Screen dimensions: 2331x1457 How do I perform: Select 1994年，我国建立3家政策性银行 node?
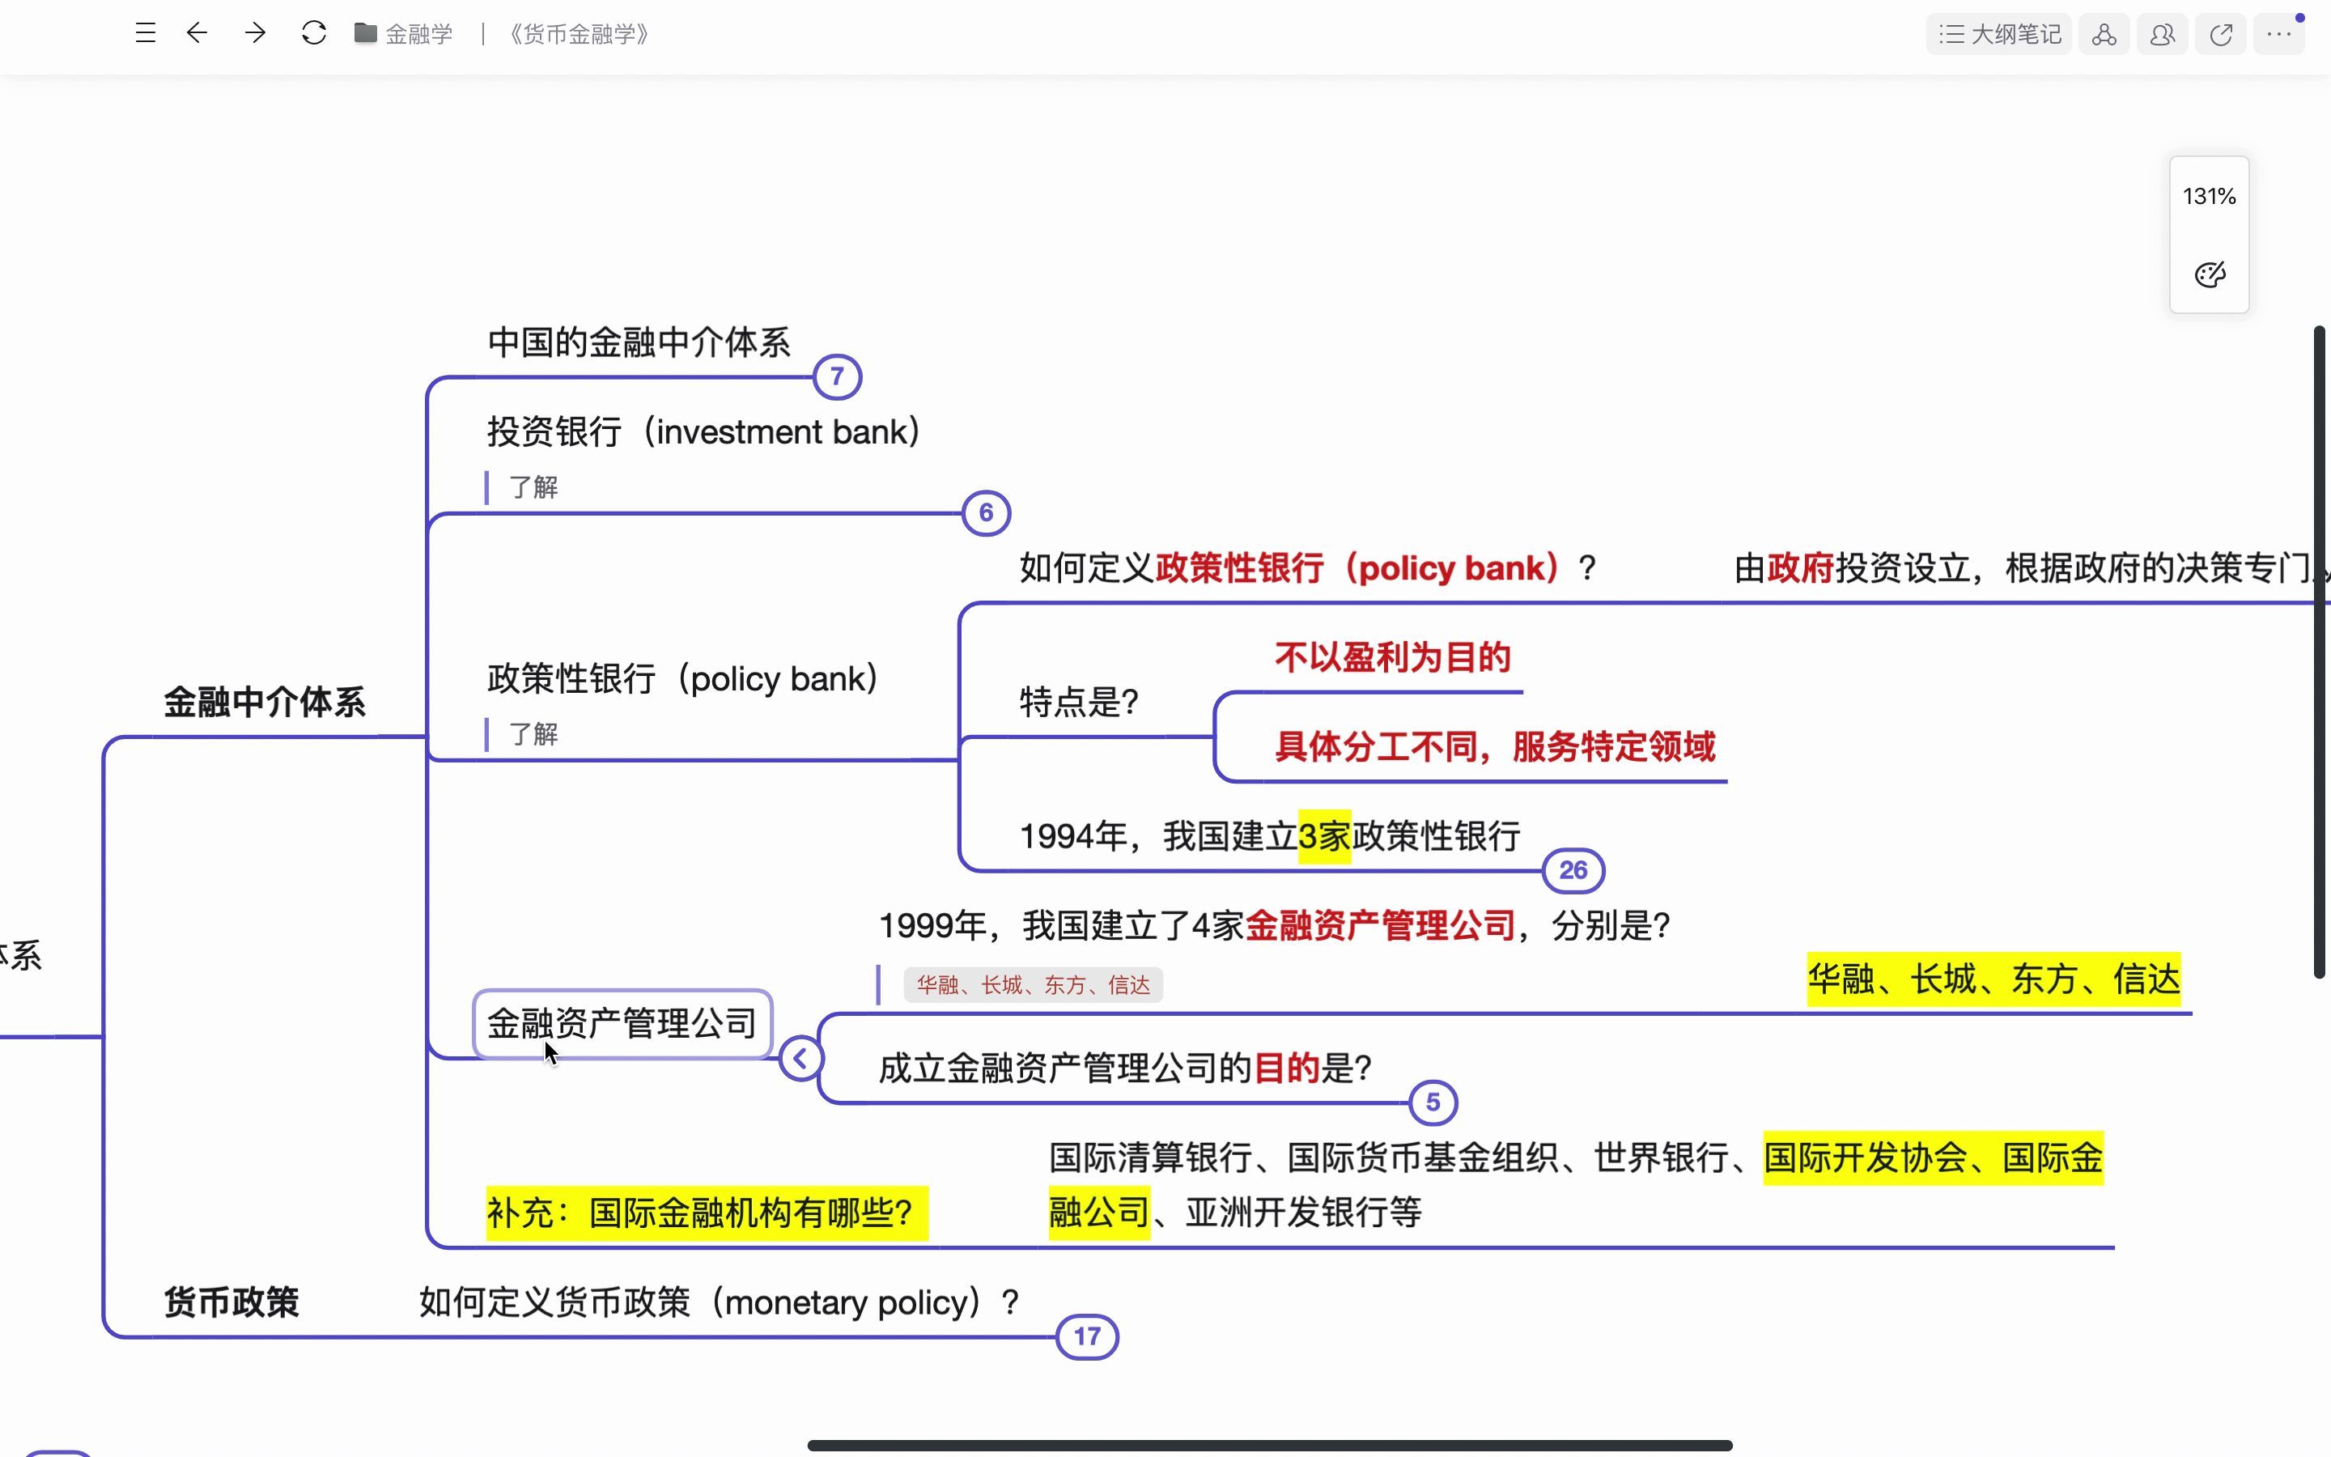click(x=1270, y=835)
